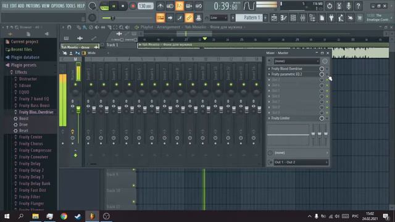Select the Drive preset
Viewport: 395px width, 222px height.
[23, 125]
